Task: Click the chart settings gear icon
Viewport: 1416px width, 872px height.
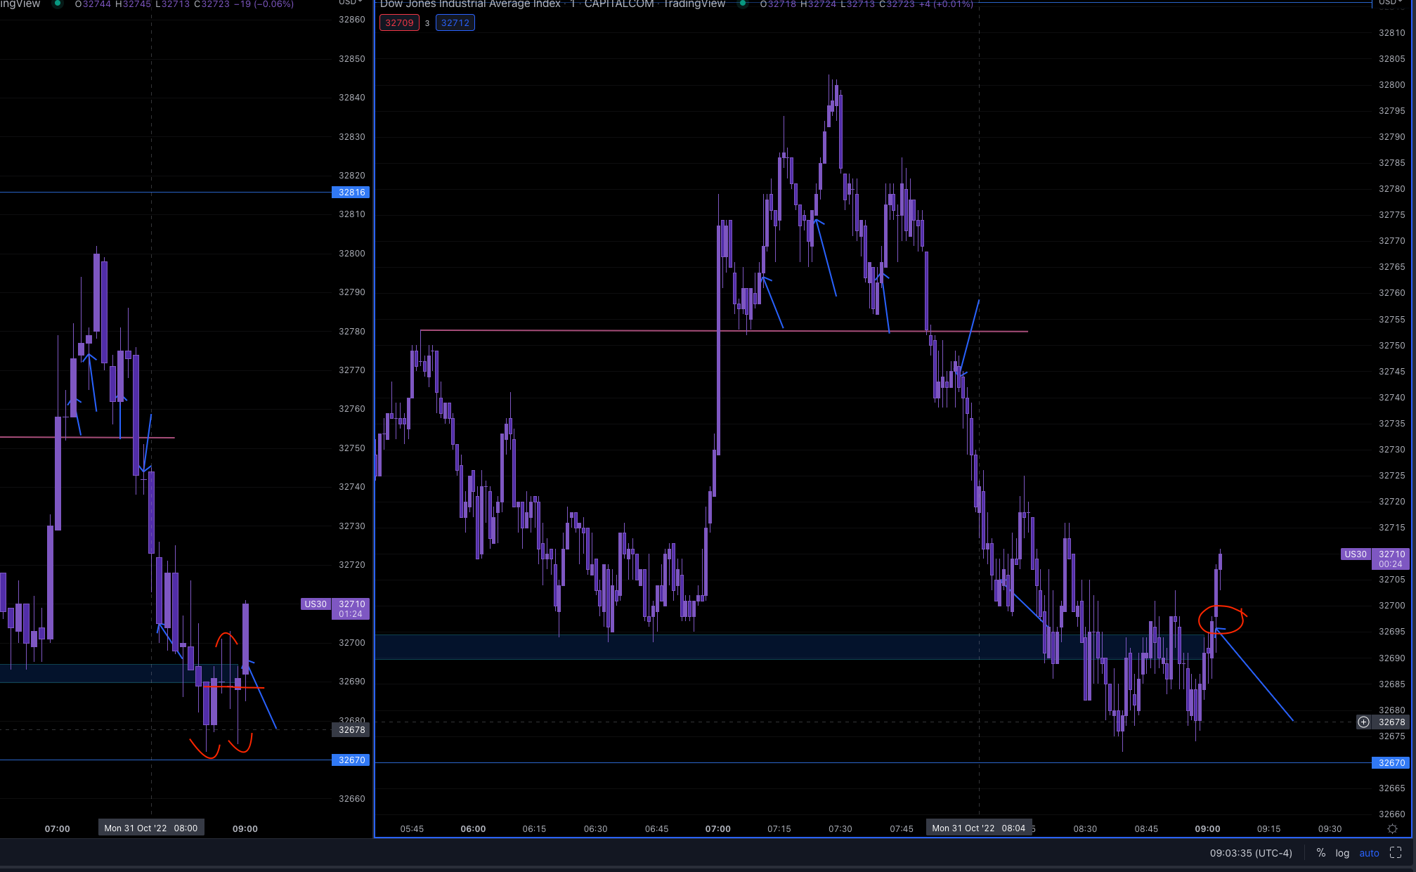Action: pyautogui.click(x=1392, y=829)
